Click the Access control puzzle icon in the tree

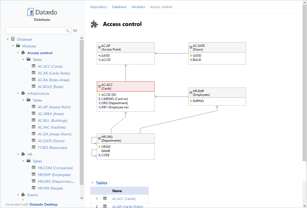coord(23,53)
